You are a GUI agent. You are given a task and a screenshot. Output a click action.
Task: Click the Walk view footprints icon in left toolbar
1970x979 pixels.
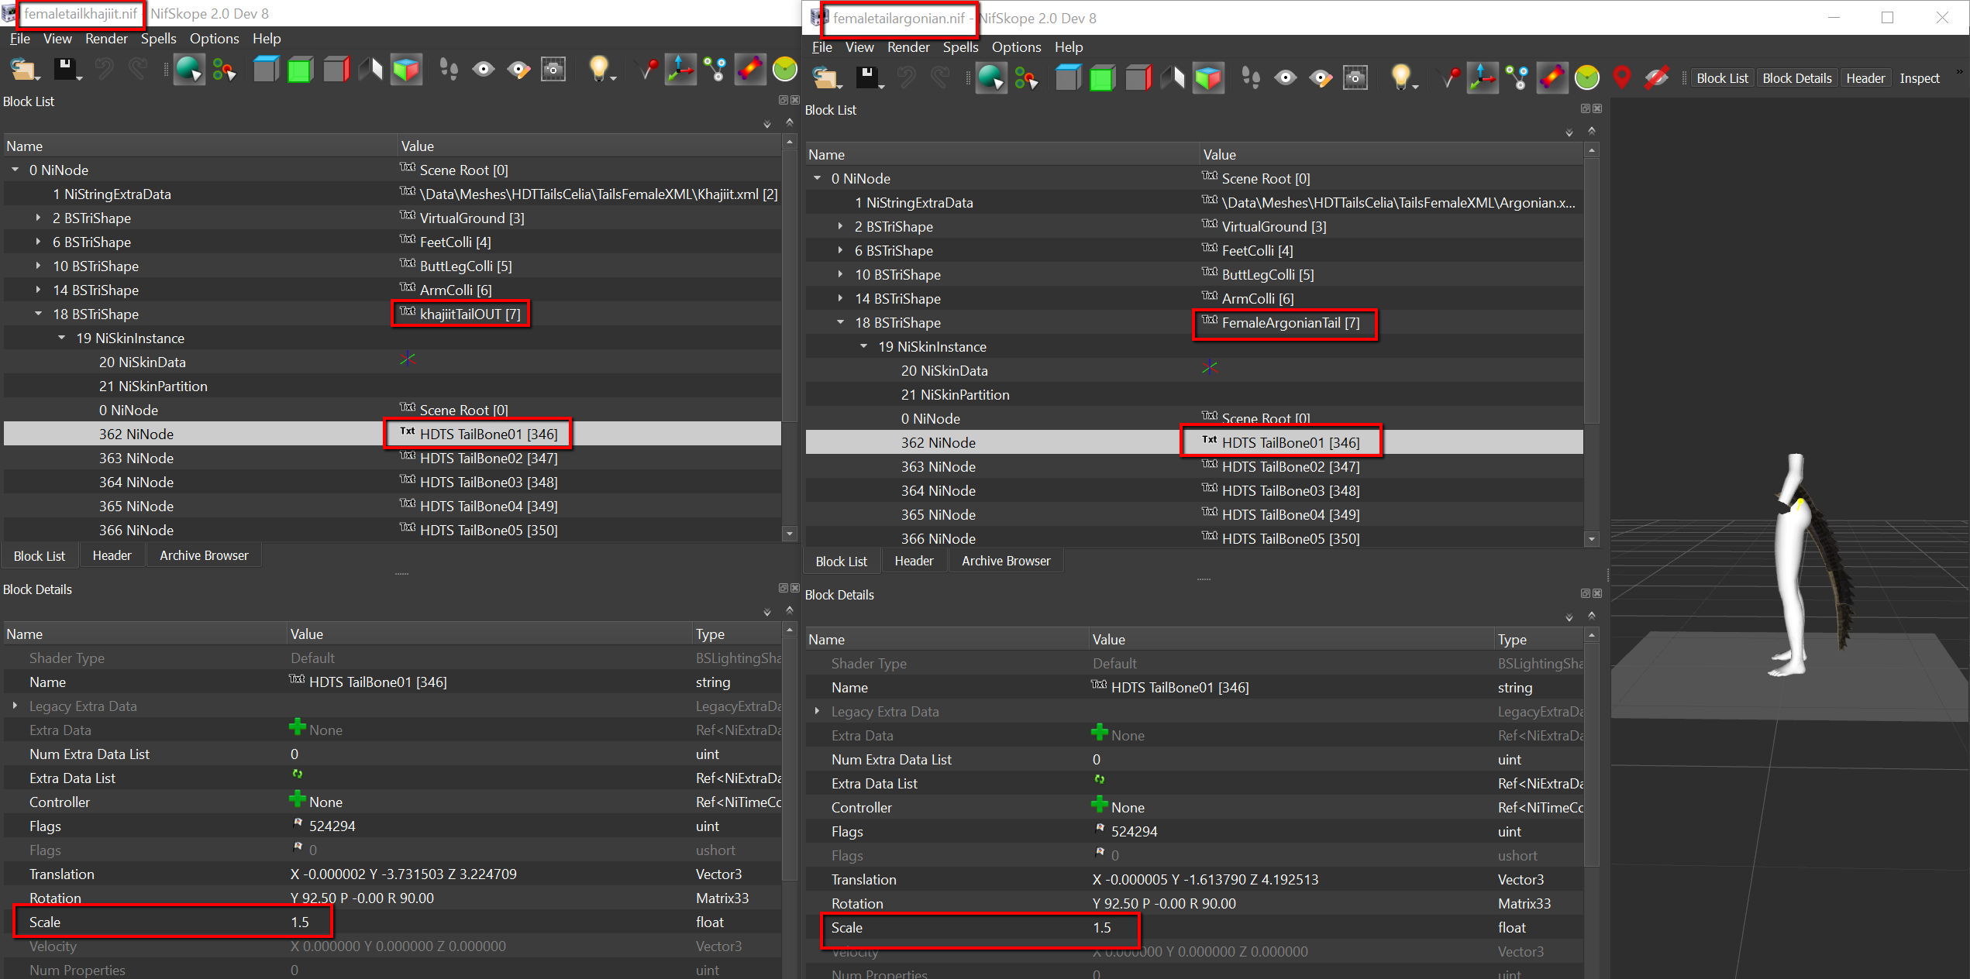[449, 70]
